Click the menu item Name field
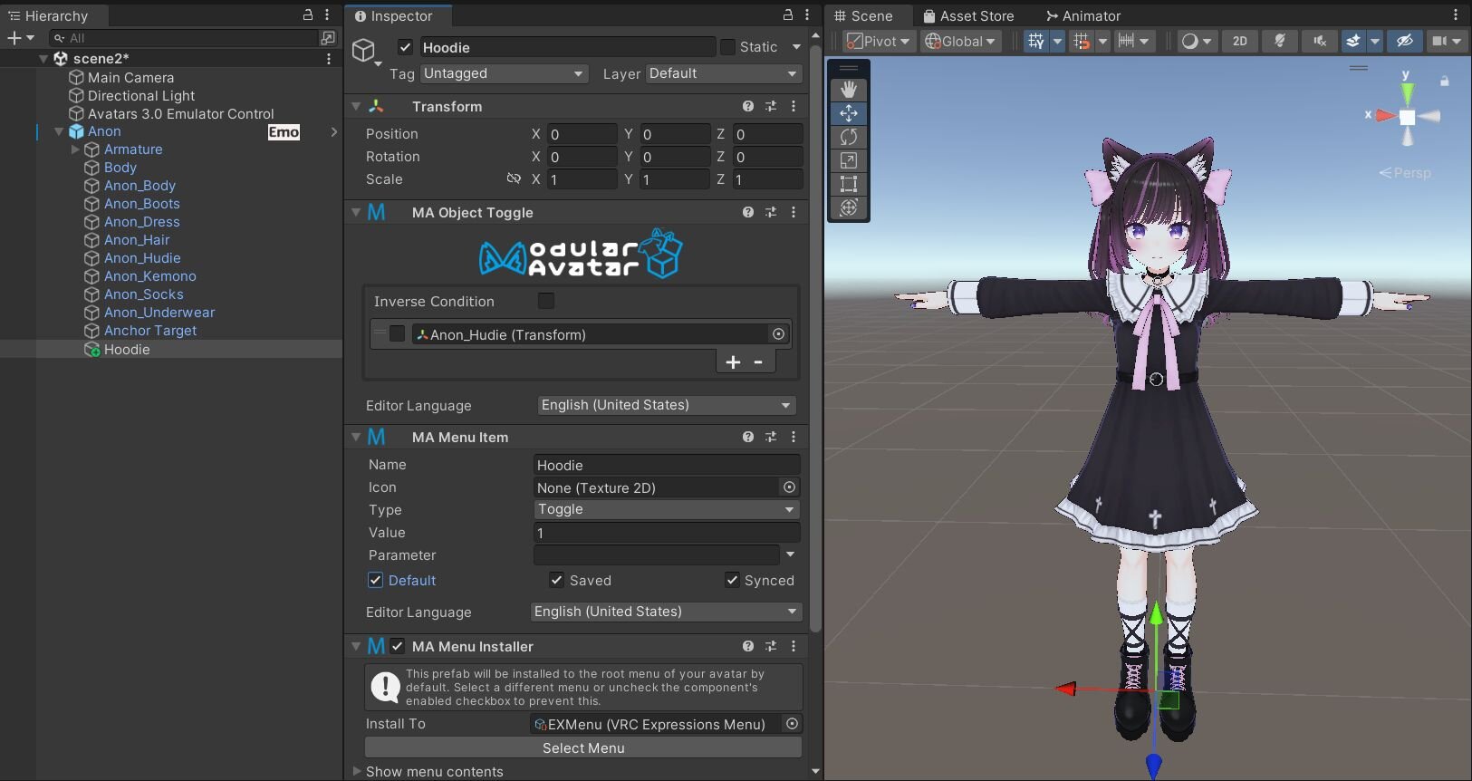The width and height of the screenshot is (1472, 781). pos(667,465)
